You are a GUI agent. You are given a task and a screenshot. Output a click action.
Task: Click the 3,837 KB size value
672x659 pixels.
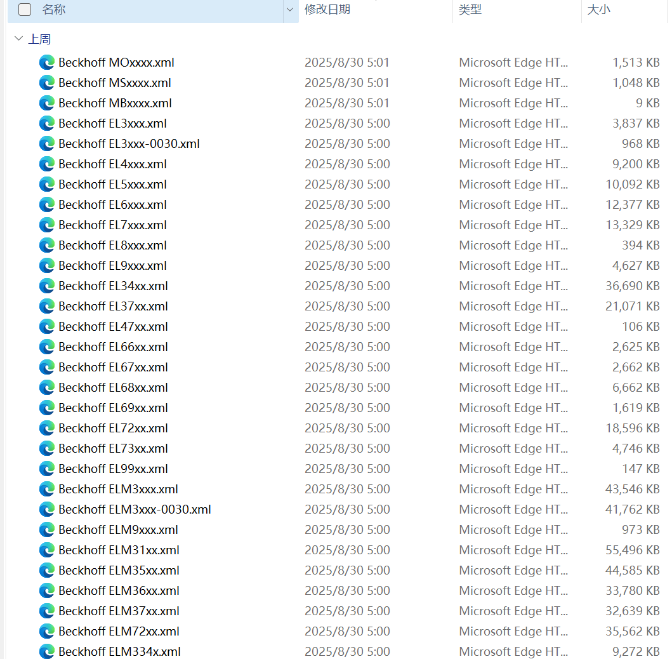(636, 123)
